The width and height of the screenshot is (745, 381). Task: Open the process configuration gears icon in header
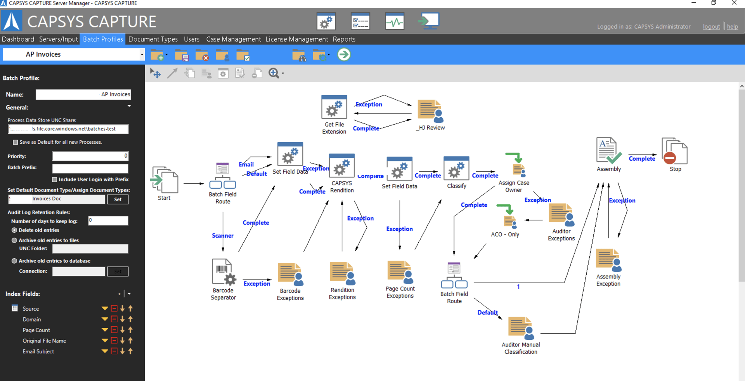pos(326,21)
